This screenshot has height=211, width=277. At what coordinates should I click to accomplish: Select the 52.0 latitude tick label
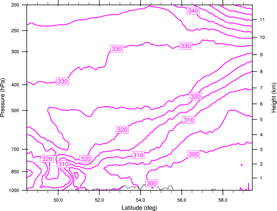click(x=99, y=200)
